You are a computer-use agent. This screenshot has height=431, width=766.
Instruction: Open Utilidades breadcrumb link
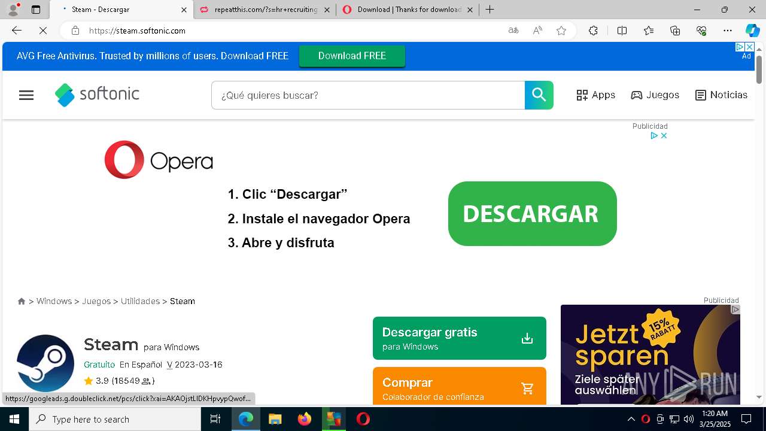(140, 301)
